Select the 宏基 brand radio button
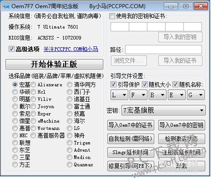Screen dimensions: 212x179 tap(15, 85)
